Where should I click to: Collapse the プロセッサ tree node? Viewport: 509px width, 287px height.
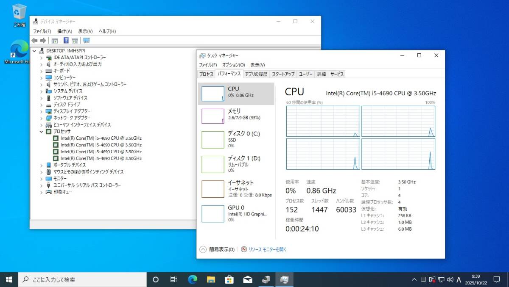[x=42, y=131]
